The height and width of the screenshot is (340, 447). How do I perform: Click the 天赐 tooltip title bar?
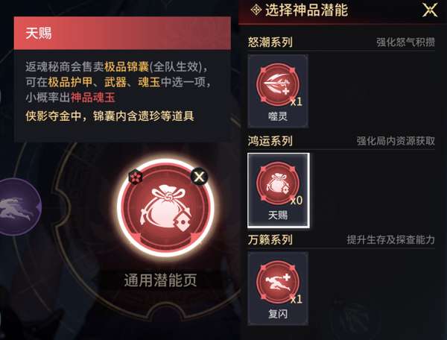pyautogui.click(x=122, y=33)
